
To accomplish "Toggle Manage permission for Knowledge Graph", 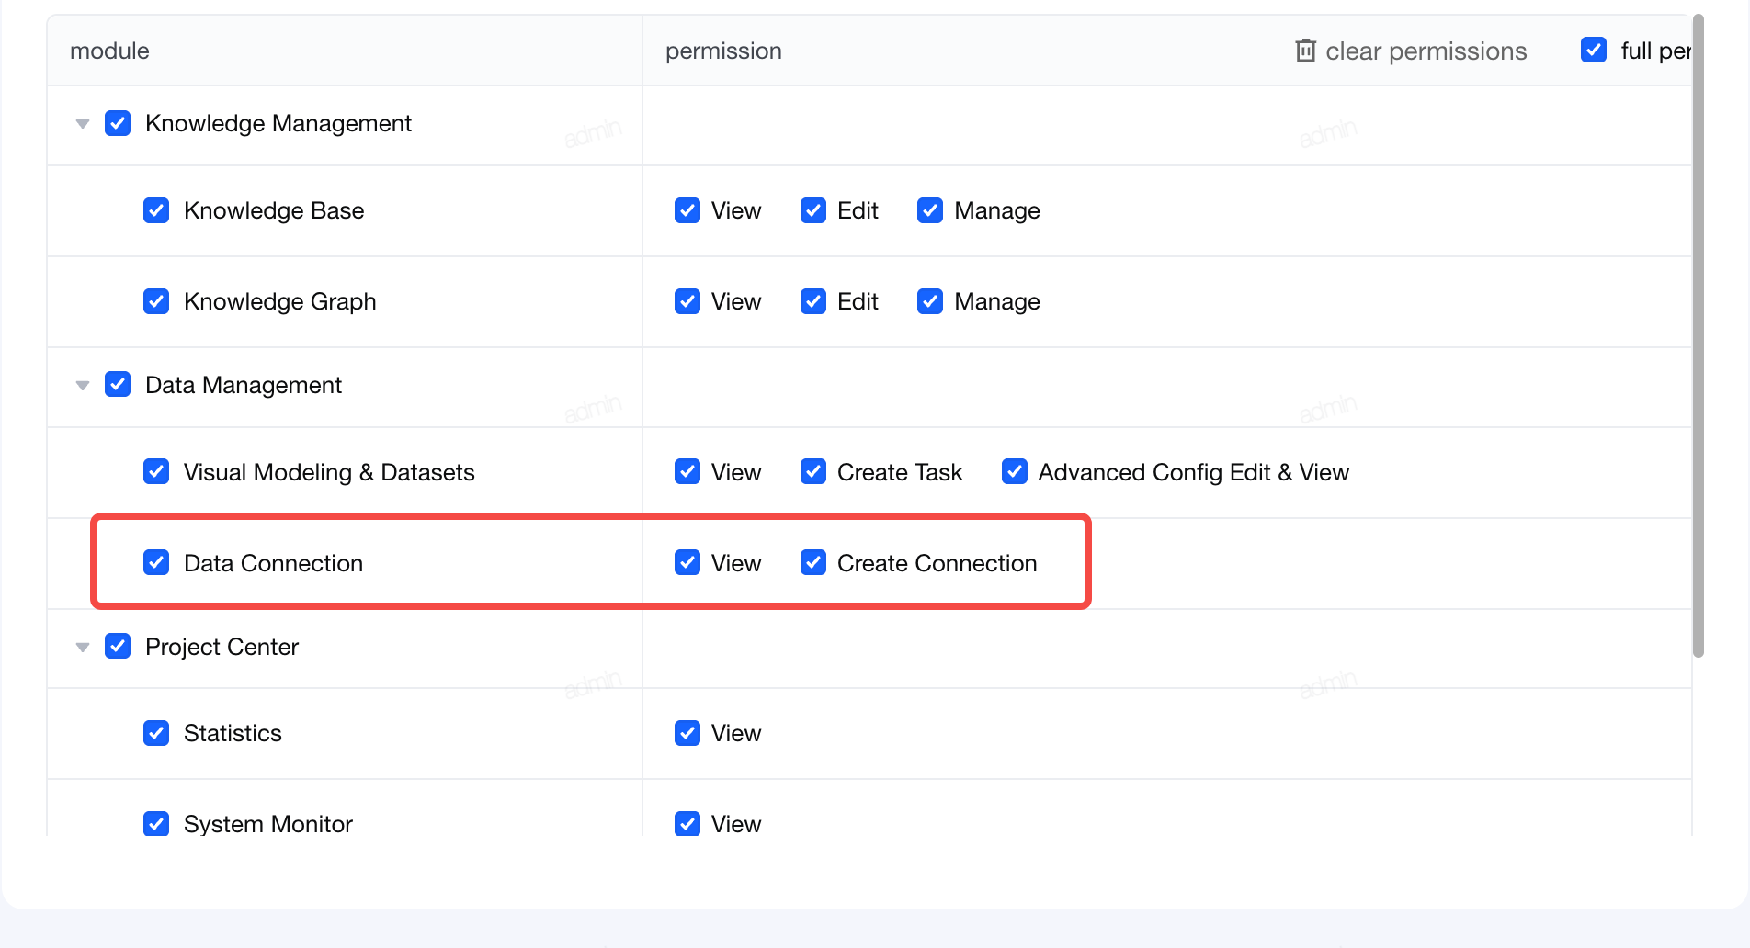I will click(930, 301).
